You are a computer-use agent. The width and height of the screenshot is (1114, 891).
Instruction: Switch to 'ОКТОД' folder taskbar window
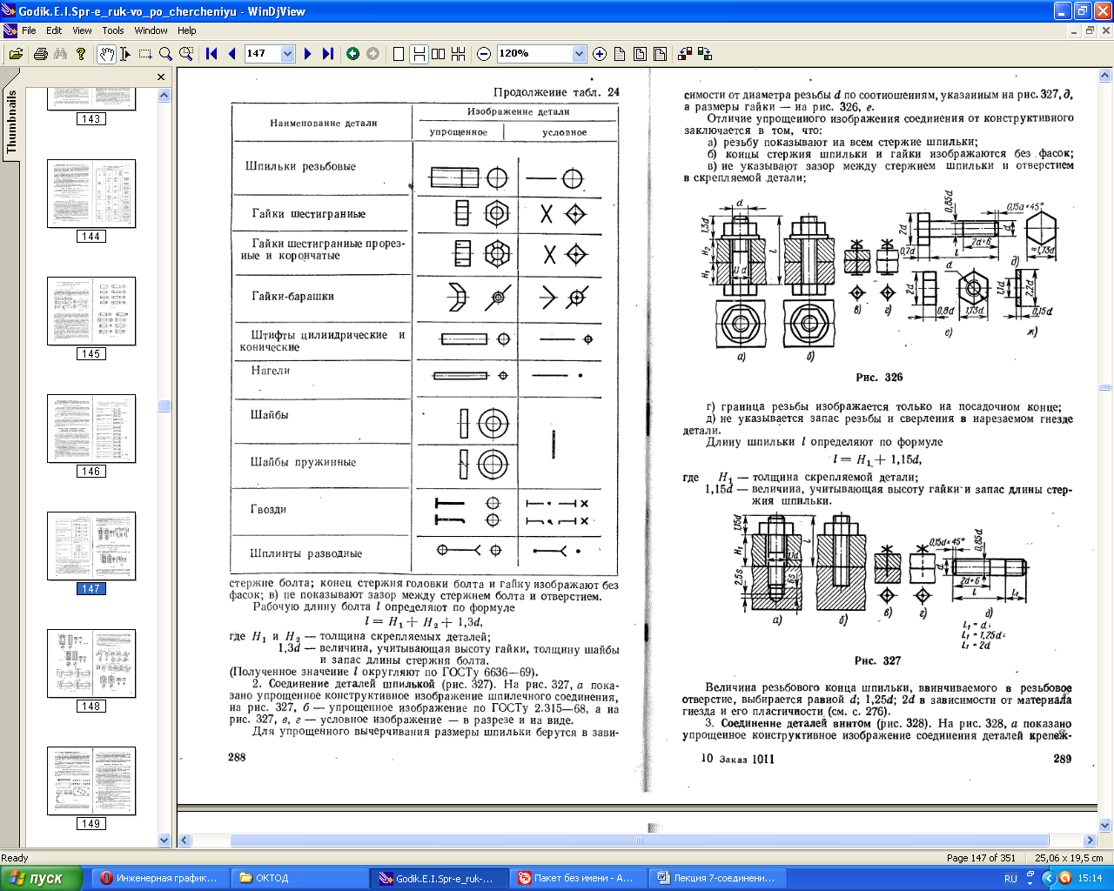[299, 878]
